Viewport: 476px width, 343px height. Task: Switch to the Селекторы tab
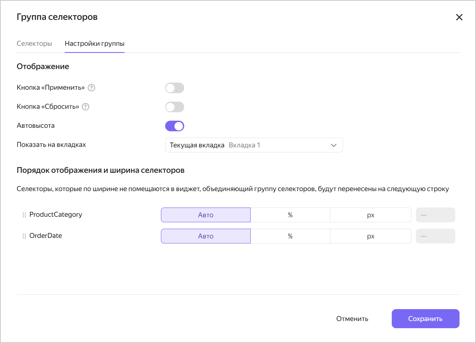pyautogui.click(x=34, y=44)
